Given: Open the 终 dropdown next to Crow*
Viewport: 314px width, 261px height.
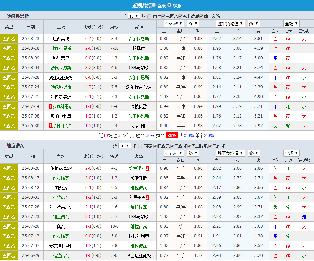Looking at the screenshot, I should click(193, 23).
